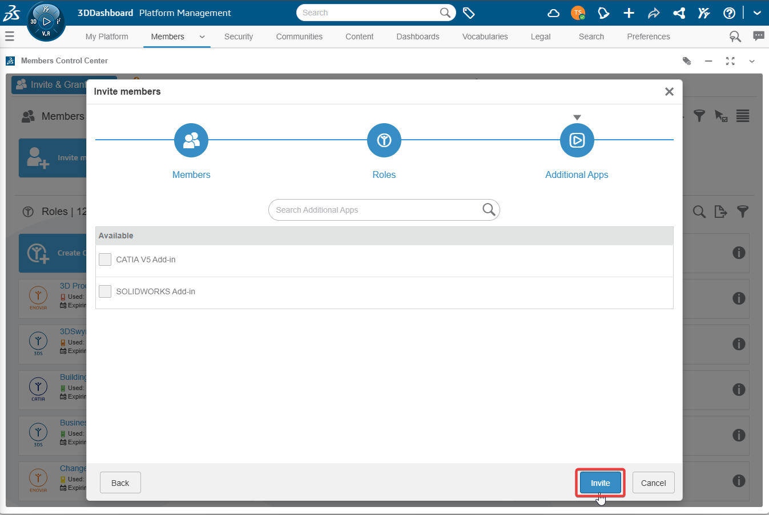The image size is (769, 515).
Task: Click the tag icon beside the top search
Action: pyautogui.click(x=469, y=13)
